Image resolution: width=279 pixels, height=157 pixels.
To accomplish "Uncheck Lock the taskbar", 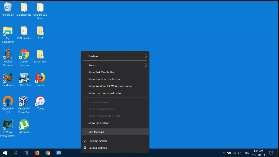I will pos(115,141).
